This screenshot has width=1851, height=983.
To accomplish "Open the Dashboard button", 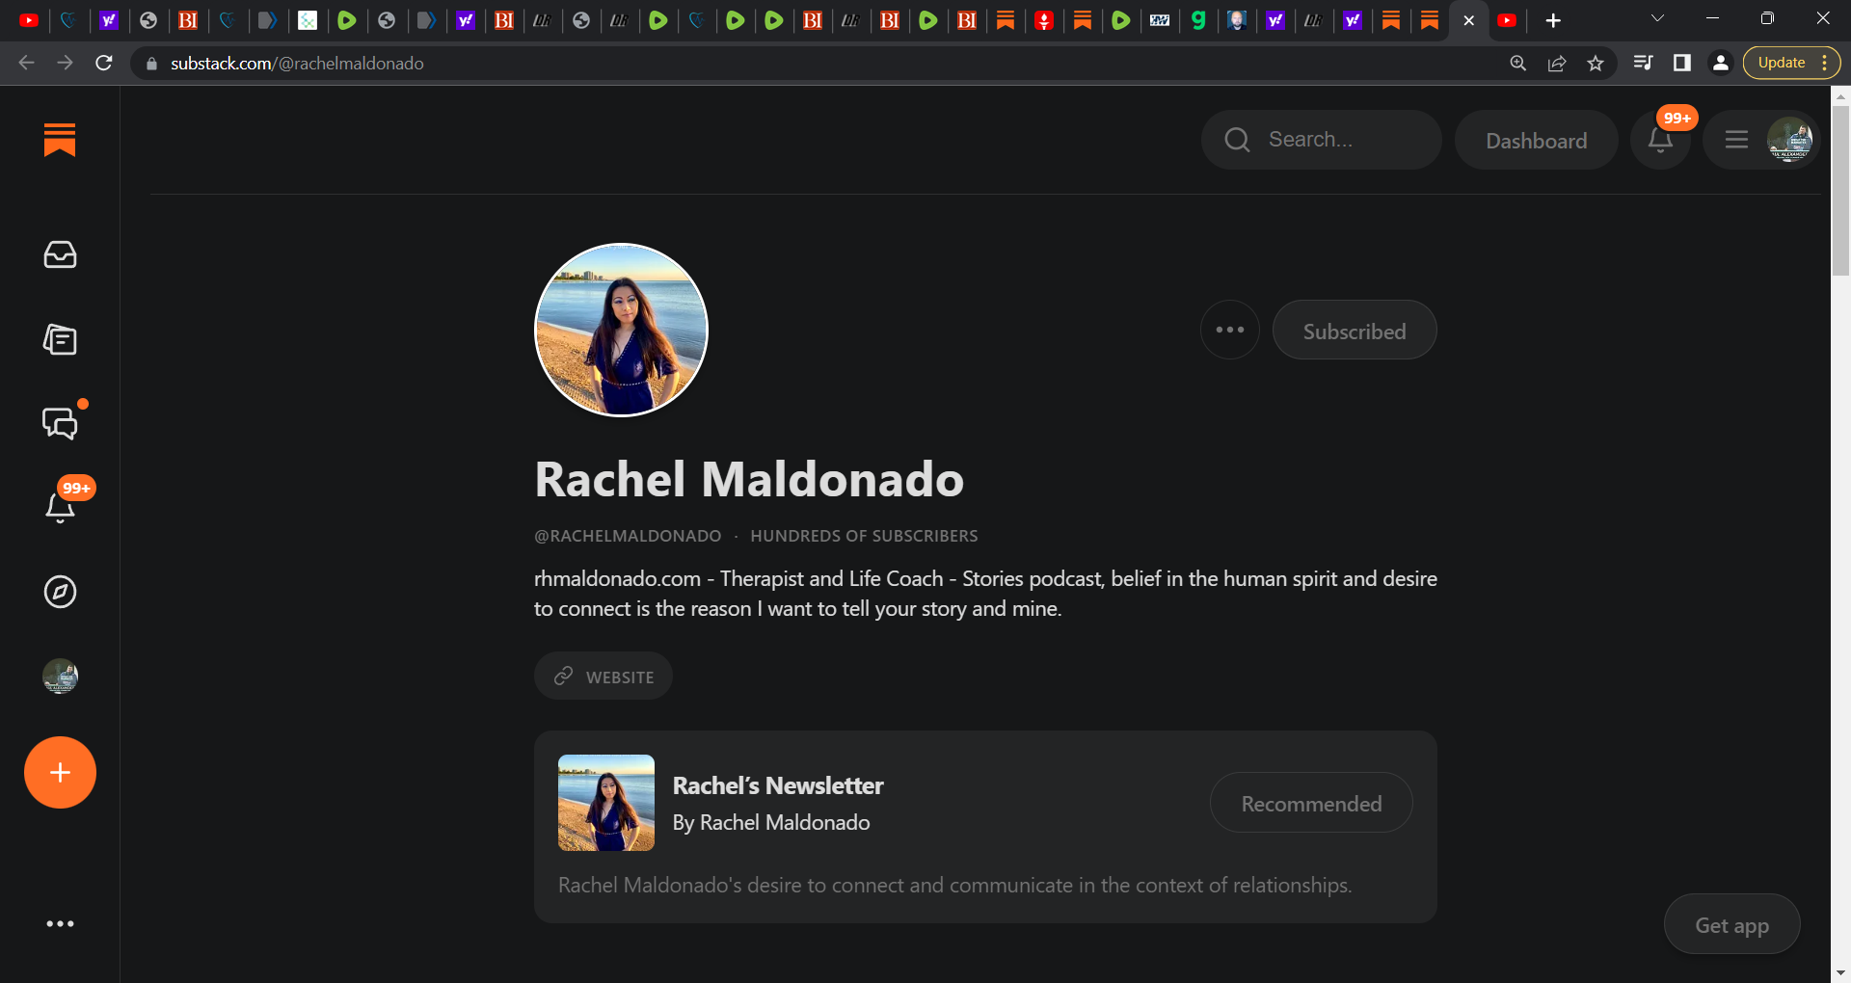I will point(1536,141).
